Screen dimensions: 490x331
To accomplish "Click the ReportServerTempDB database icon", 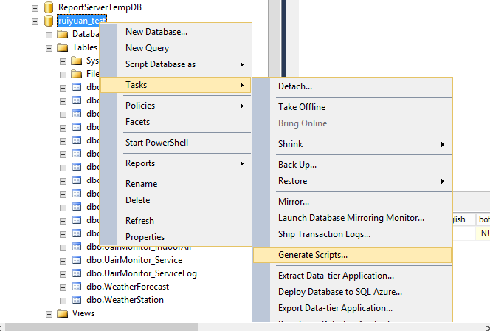I will tap(49, 7).
